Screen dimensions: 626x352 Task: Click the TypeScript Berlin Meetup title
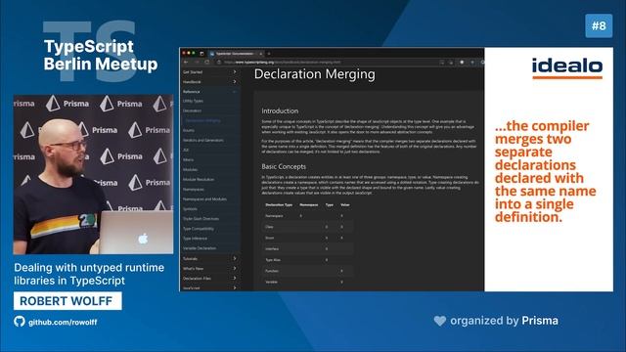[x=101, y=55]
